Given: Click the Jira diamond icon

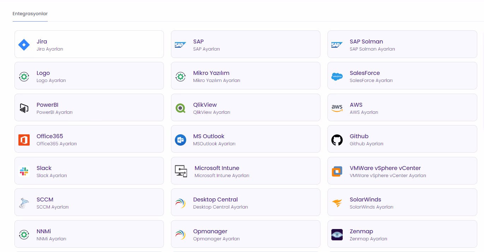Looking at the screenshot, I should pos(24,45).
